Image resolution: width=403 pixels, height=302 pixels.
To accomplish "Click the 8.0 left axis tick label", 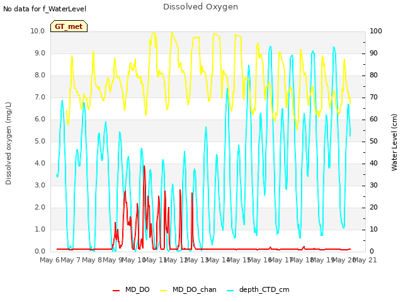I will coord(40,75).
